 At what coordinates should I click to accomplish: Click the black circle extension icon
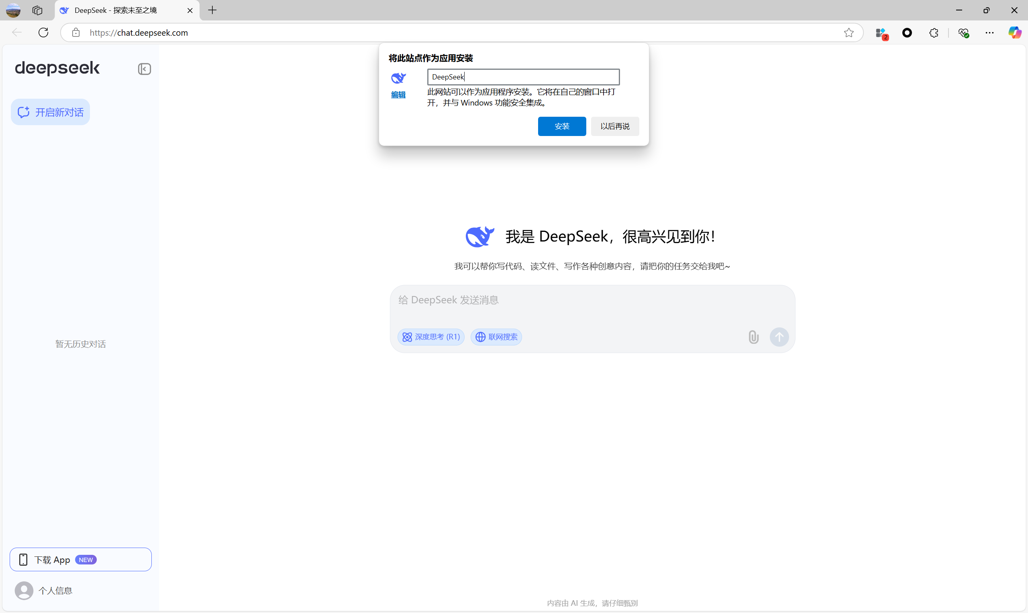tap(907, 32)
